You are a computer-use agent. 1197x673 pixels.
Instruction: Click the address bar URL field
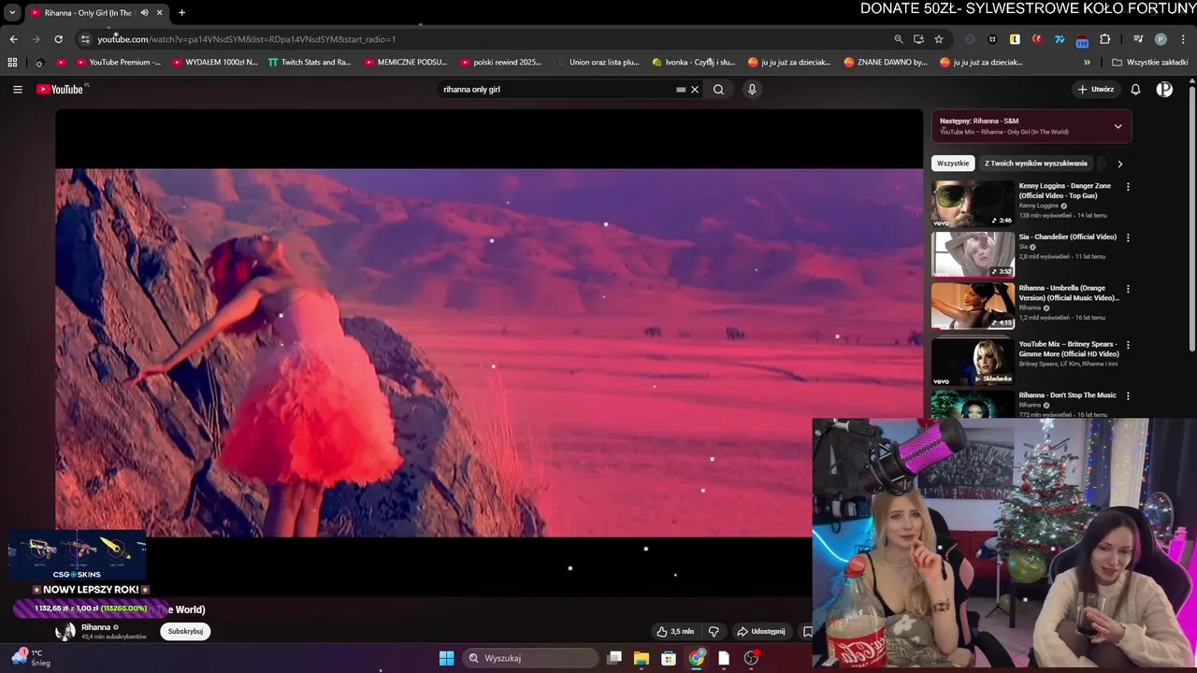486,39
